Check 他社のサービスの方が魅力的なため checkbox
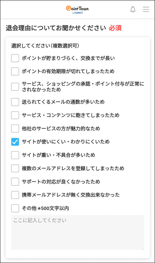Viewport: 155px width, 263px height. (x=15, y=129)
